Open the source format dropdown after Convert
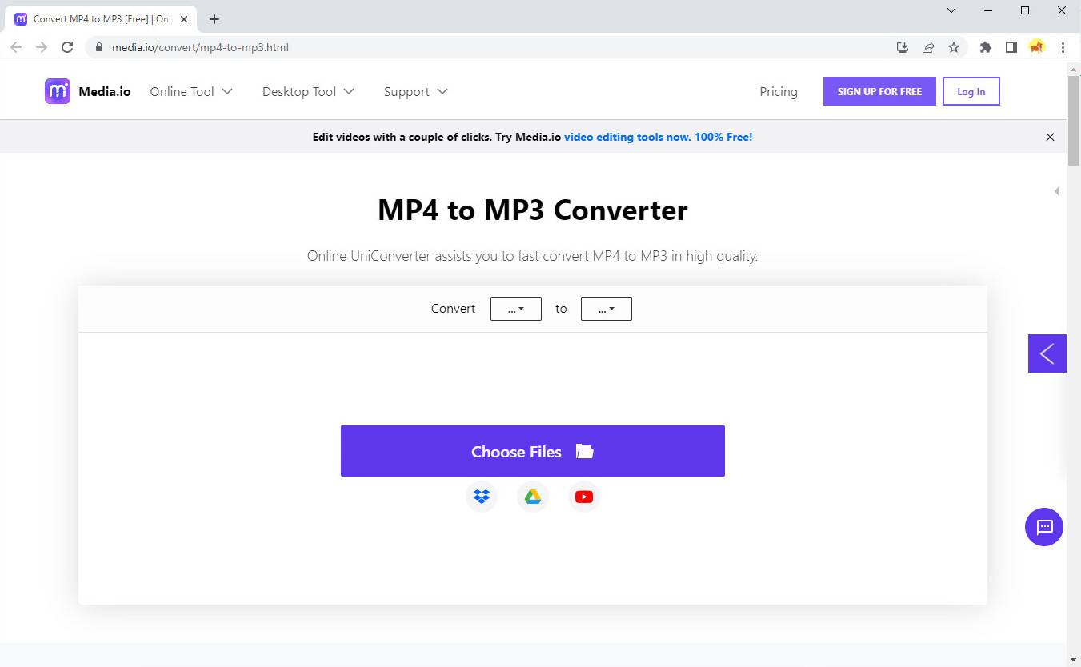This screenshot has width=1081, height=667. (x=515, y=308)
